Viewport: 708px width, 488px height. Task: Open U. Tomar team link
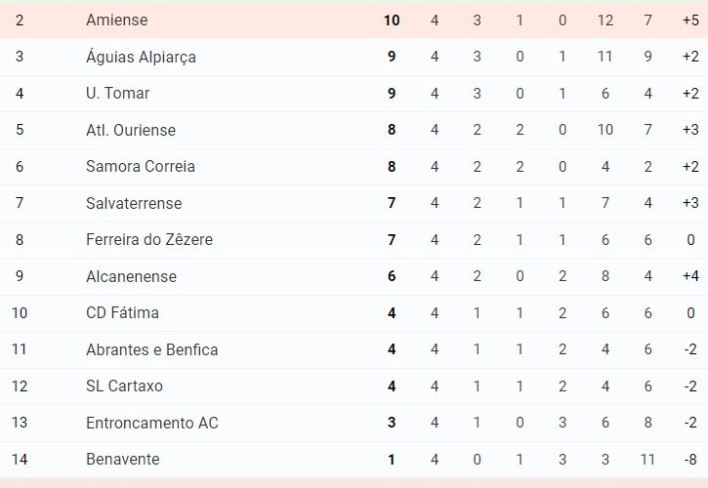[117, 93]
